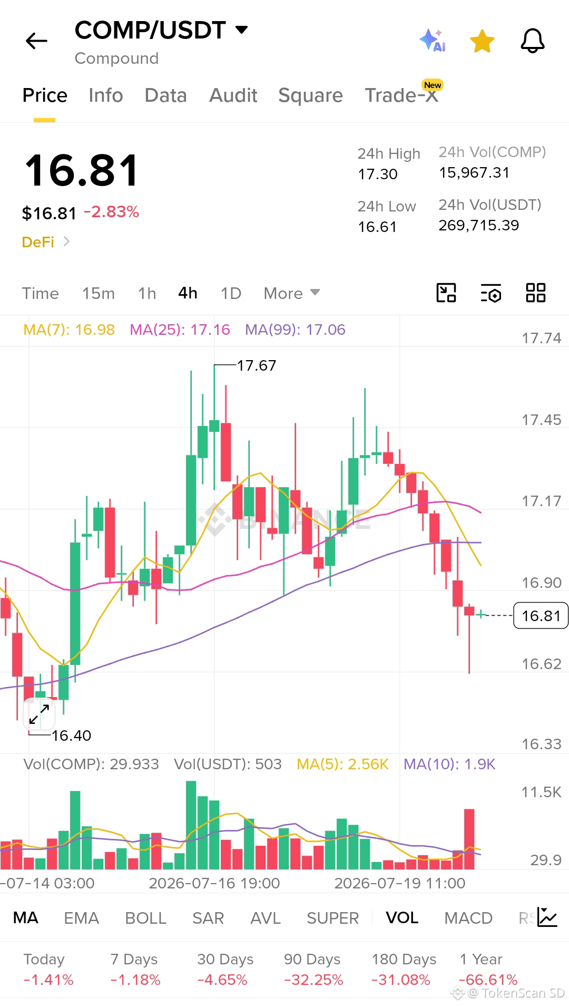Image resolution: width=569 pixels, height=1006 pixels.
Task: Click the MA(25): 17.16 legend
Action: click(180, 330)
